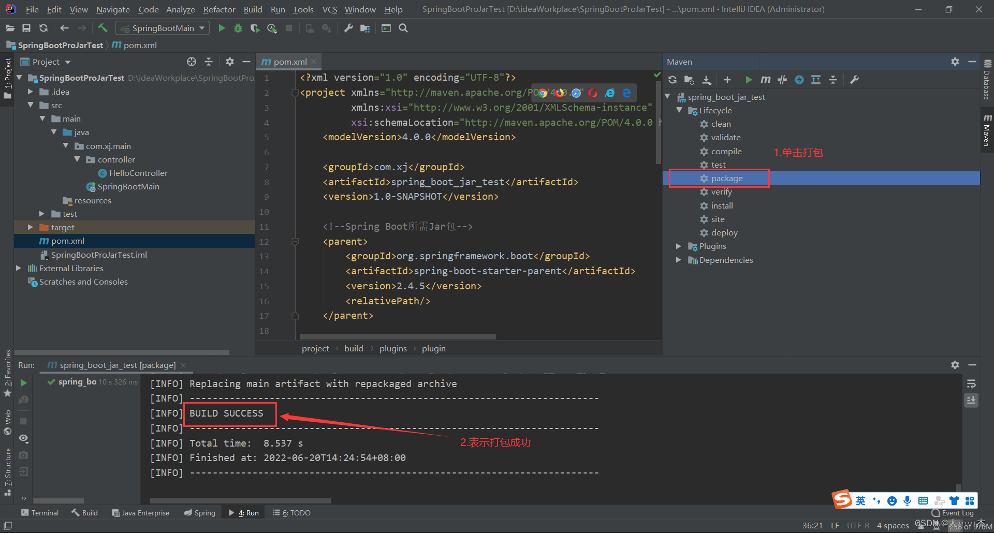994x533 pixels.
Task: Open the Refactor menu
Action: coord(219,9)
